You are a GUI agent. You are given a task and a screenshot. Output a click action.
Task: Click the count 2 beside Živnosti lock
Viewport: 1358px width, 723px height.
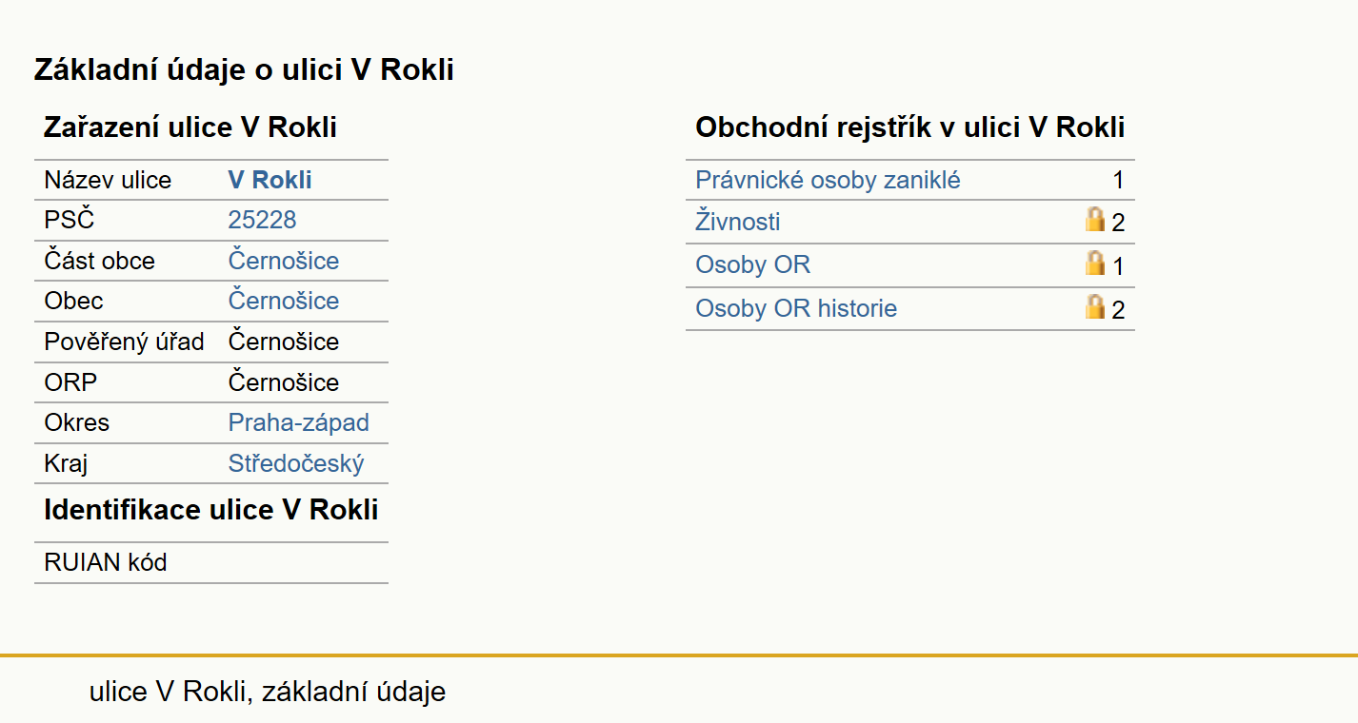click(x=1118, y=224)
